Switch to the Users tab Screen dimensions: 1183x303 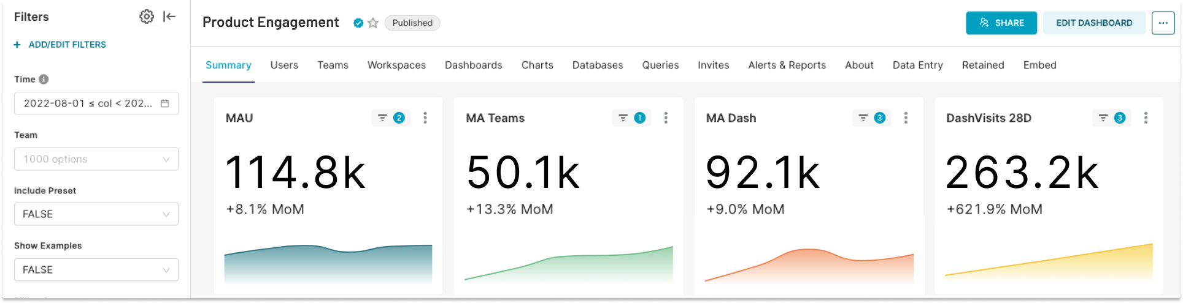284,65
